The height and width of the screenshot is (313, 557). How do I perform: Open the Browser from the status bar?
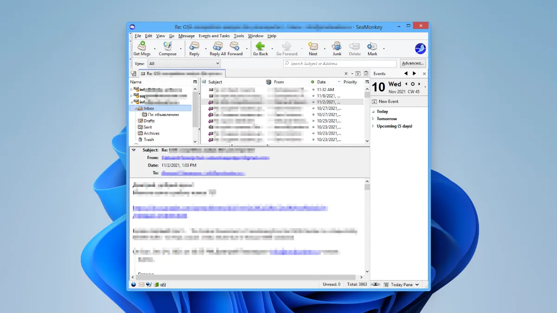click(x=134, y=284)
